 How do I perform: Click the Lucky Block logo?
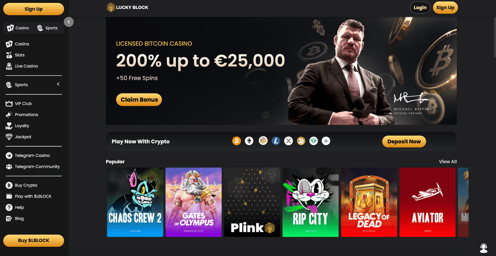tap(128, 7)
